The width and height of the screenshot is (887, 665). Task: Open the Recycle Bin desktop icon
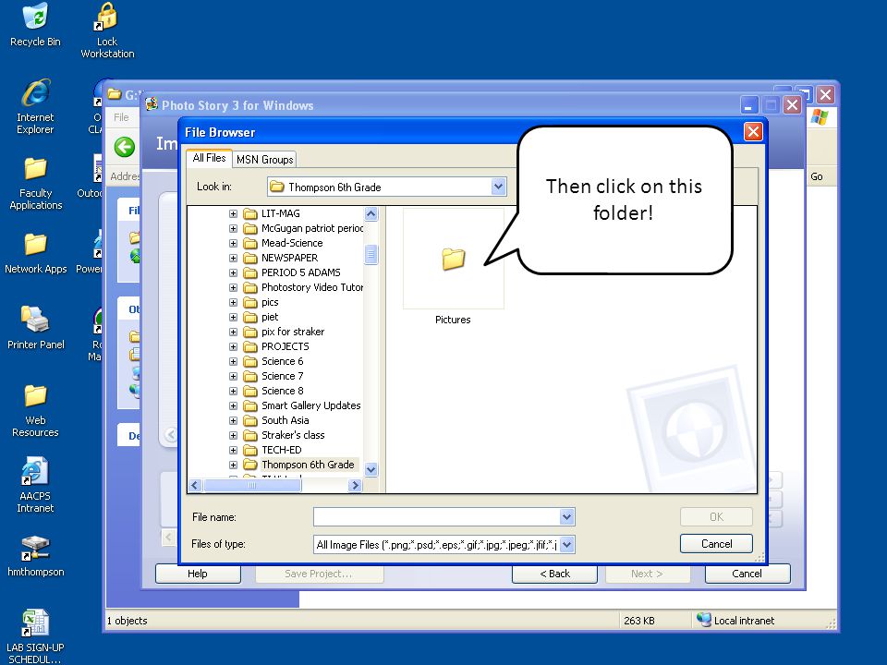click(x=35, y=17)
